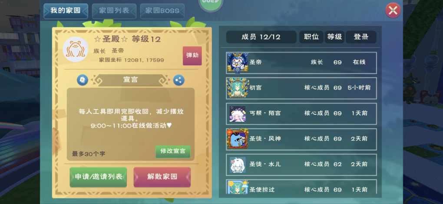The height and width of the screenshot is (204, 443).
Task: Switch to the 家园BOSS tab
Action: (x=162, y=11)
